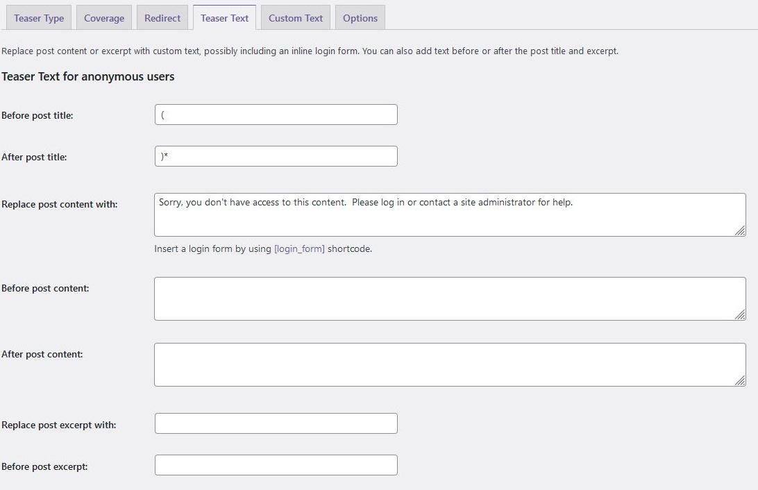
Task: Click the Before post excerpt input box
Action: pos(276,465)
